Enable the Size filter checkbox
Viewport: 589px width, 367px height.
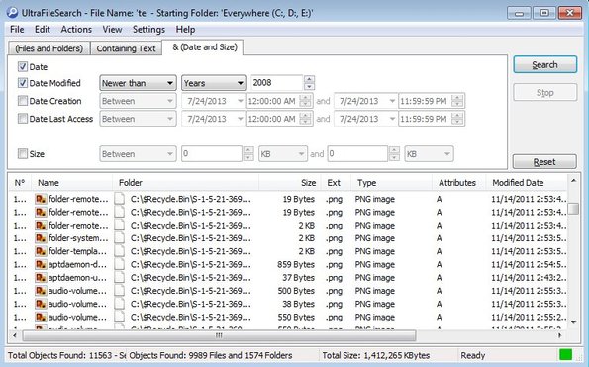(23, 154)
